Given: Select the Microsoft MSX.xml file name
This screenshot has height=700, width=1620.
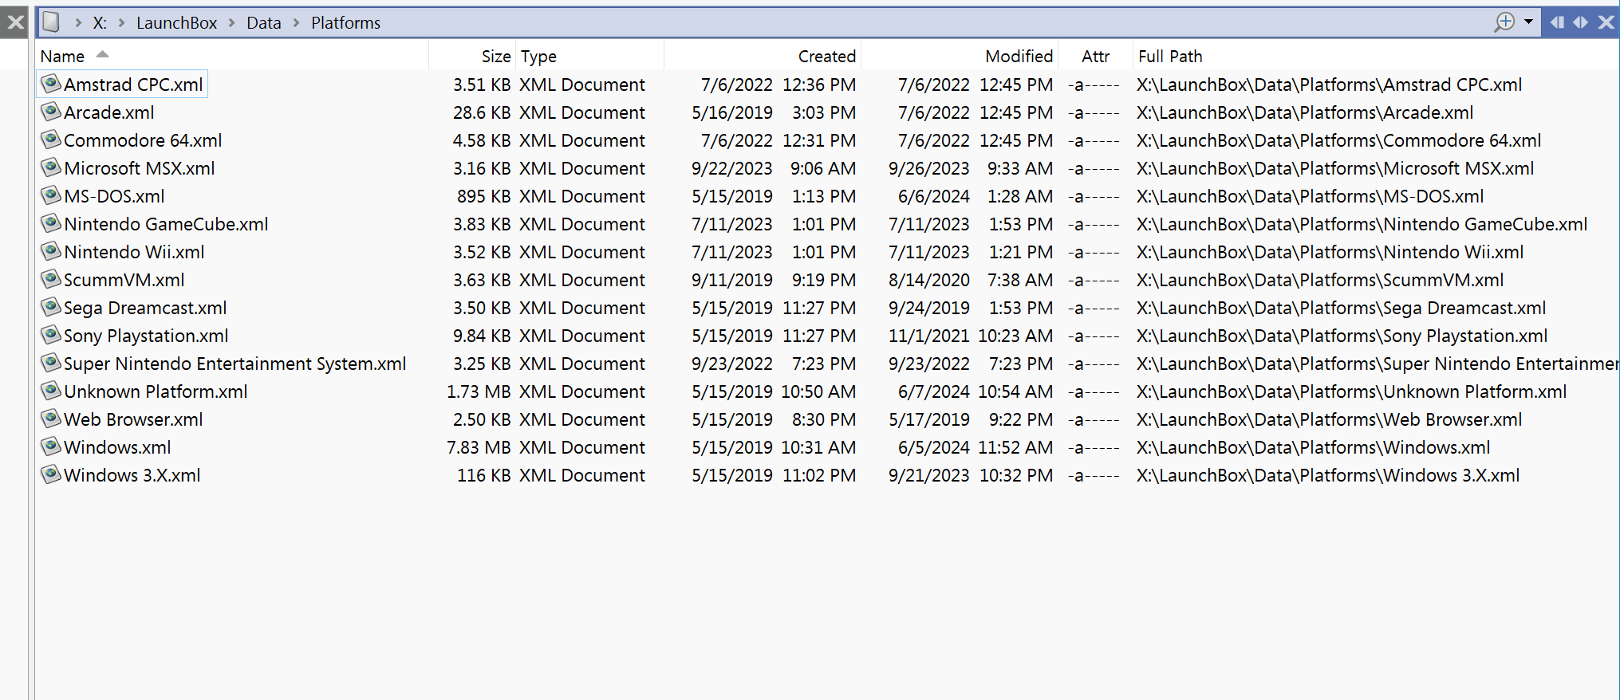Looking at the screenshot, I should tap(140, 168).
